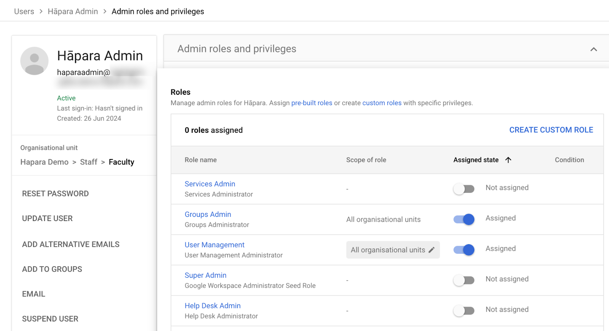Click the green Active status text
Screen dimensions: 609x331
pos(66,98)
